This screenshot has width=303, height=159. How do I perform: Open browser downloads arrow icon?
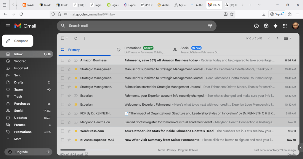[x=264, y=14]
